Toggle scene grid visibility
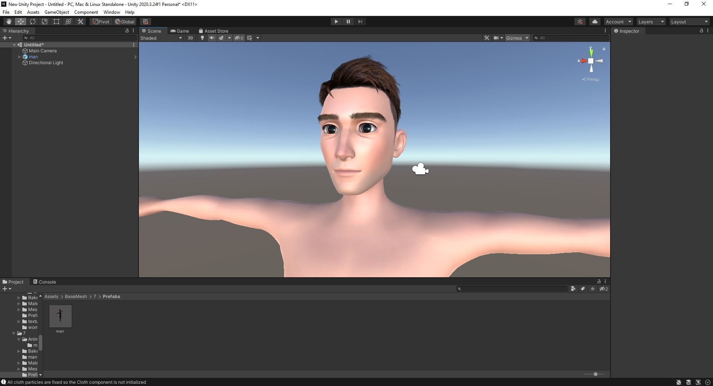The height and width of the screenshot is (386, 713). click(x=250, y=38)
